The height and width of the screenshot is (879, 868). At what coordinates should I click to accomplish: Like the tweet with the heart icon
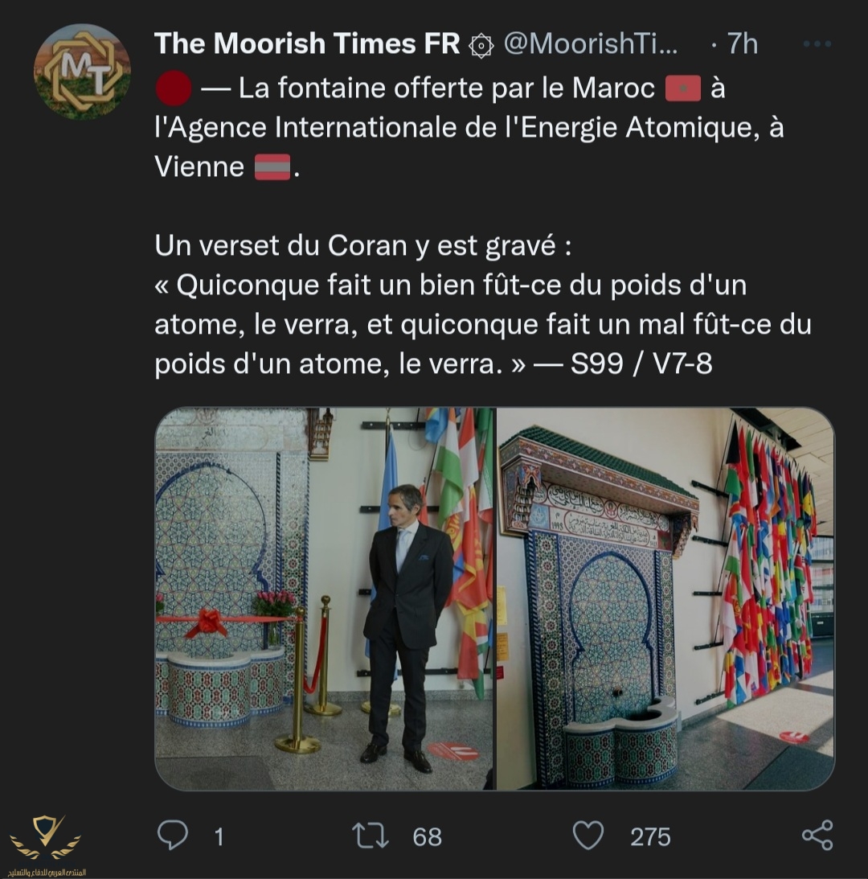(x=588, y=836)
